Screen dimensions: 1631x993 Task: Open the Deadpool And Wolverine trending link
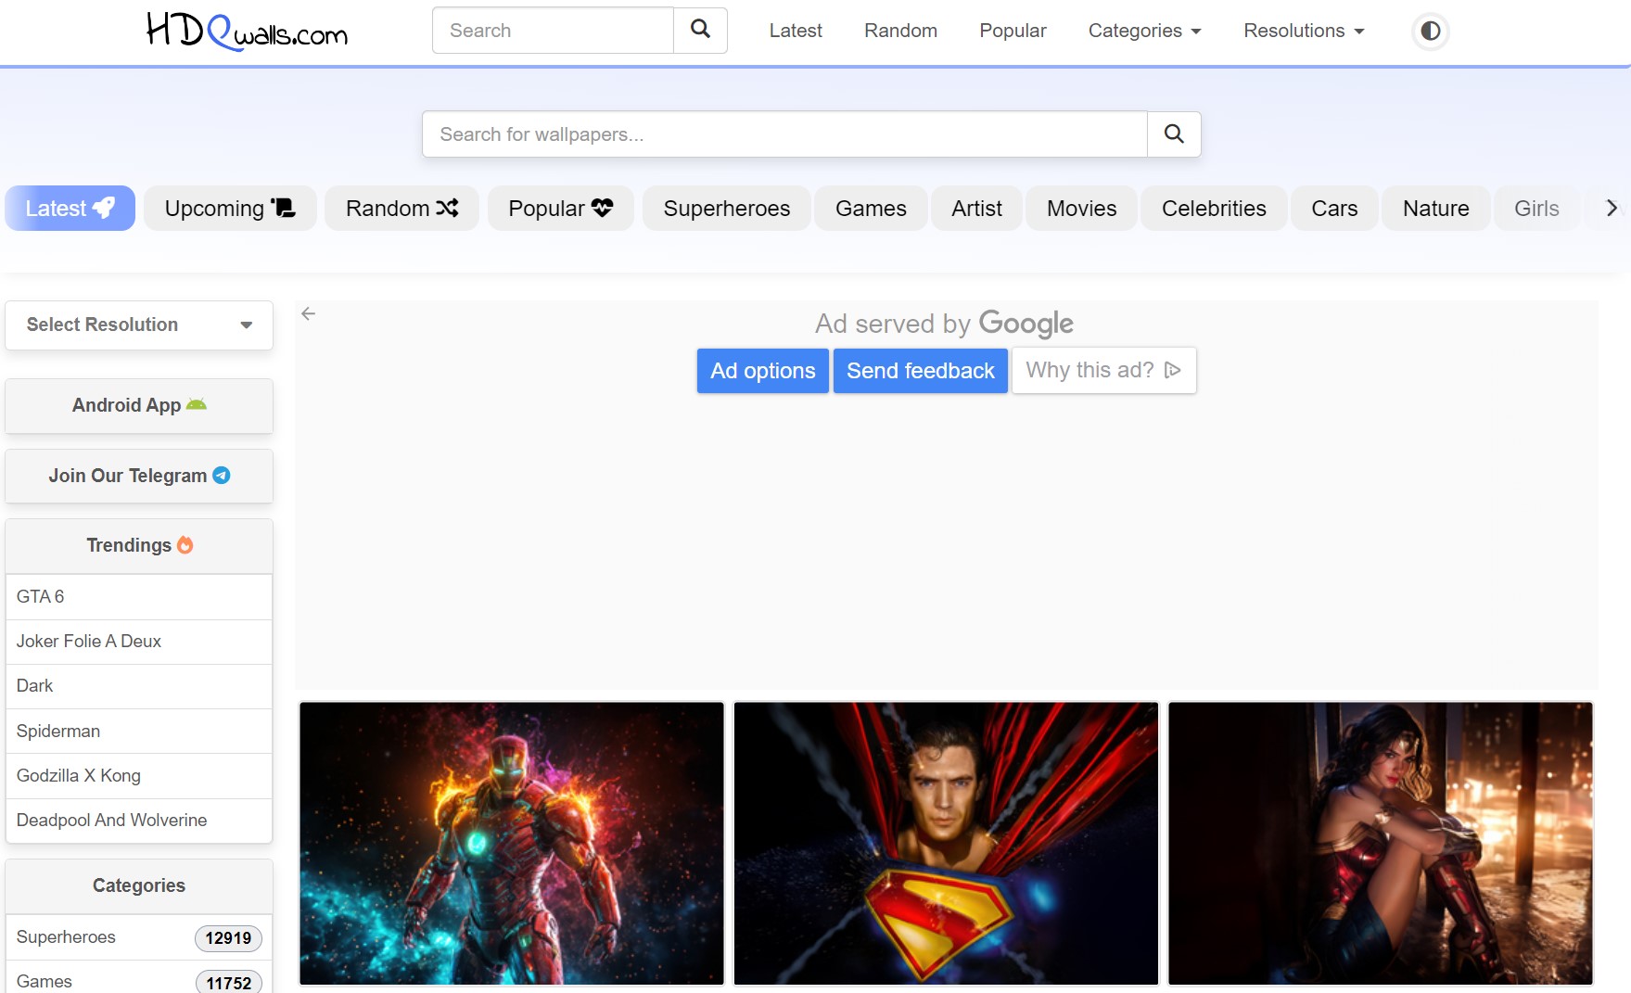point(139,821)
